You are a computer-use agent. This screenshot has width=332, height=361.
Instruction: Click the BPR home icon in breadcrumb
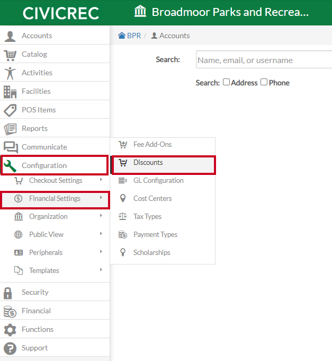click(122, 36)
